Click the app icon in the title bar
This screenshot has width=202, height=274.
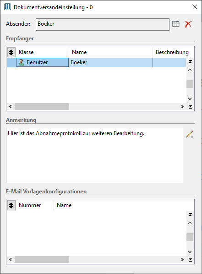7,7
